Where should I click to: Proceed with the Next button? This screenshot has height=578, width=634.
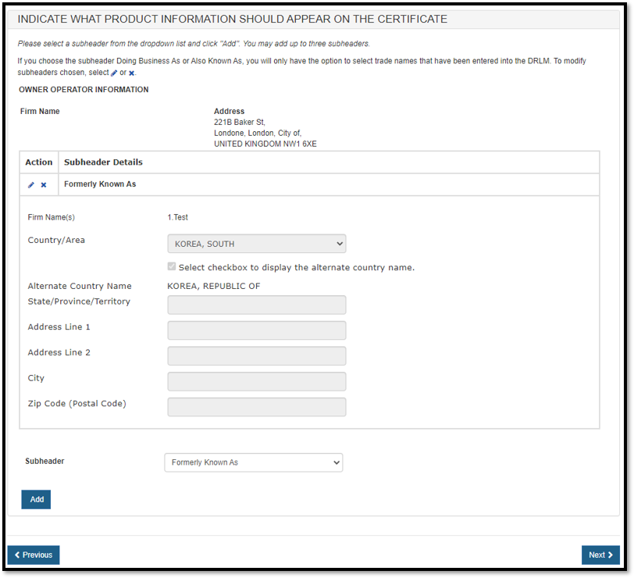[x=600, y=555]
